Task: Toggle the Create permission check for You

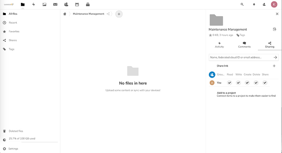Action: click(247, 83)
